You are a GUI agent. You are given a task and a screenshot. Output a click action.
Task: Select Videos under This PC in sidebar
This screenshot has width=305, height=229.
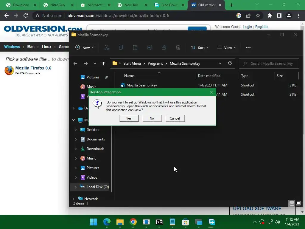(x=92, y=177)
